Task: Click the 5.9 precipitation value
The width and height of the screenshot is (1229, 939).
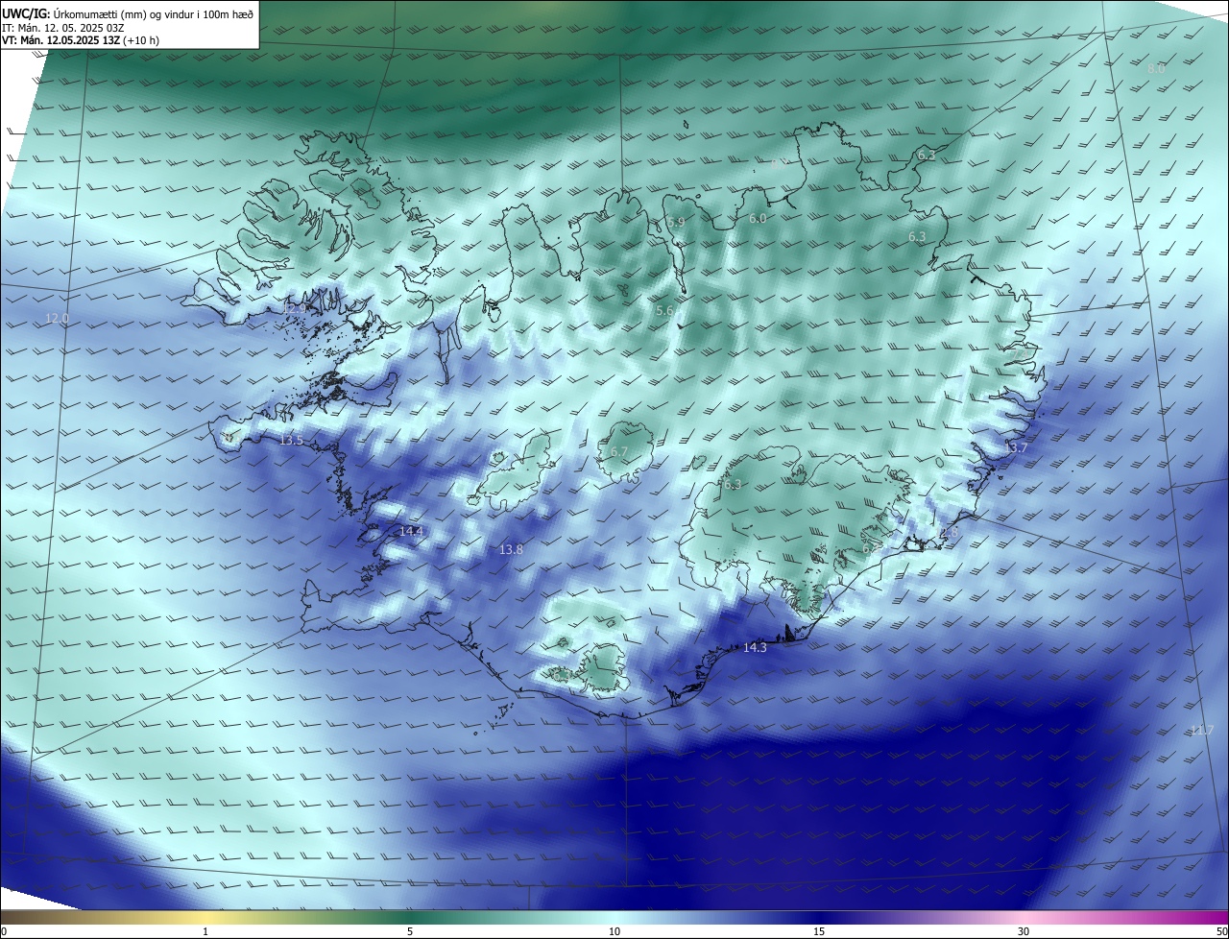Action: tap(676, 222)
